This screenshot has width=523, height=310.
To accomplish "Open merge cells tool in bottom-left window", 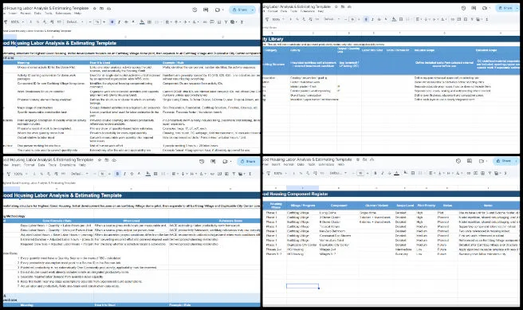I will [163, 174].
